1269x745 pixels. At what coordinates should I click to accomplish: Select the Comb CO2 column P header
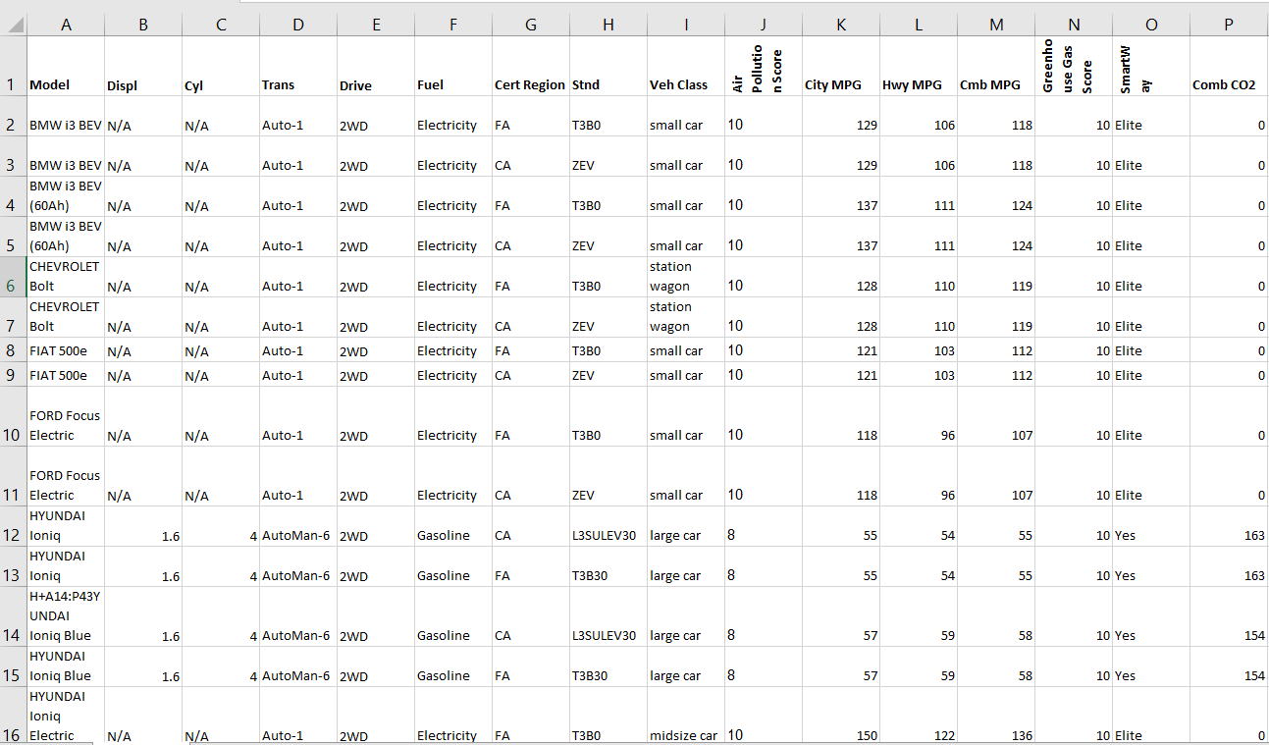click(1227, 22)
